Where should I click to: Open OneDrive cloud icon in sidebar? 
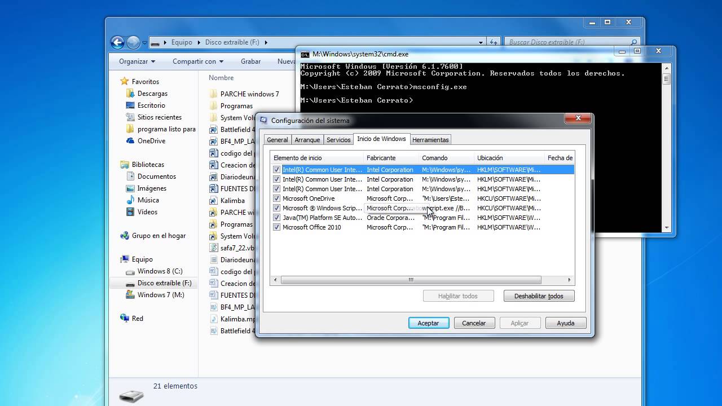130,141
